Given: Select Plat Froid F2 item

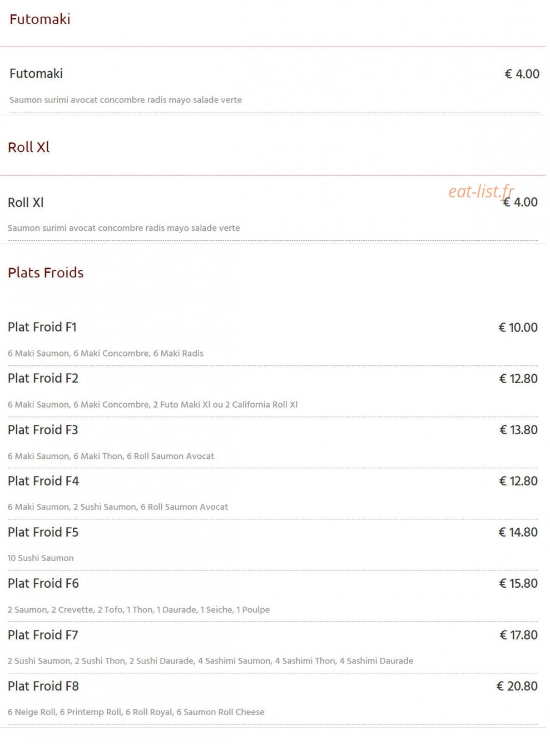Looking at the screenshot, I should [x=43, y=378].
